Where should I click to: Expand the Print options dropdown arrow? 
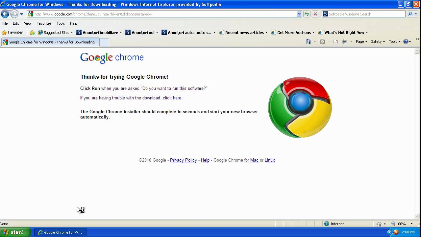[x=351, y=41]
